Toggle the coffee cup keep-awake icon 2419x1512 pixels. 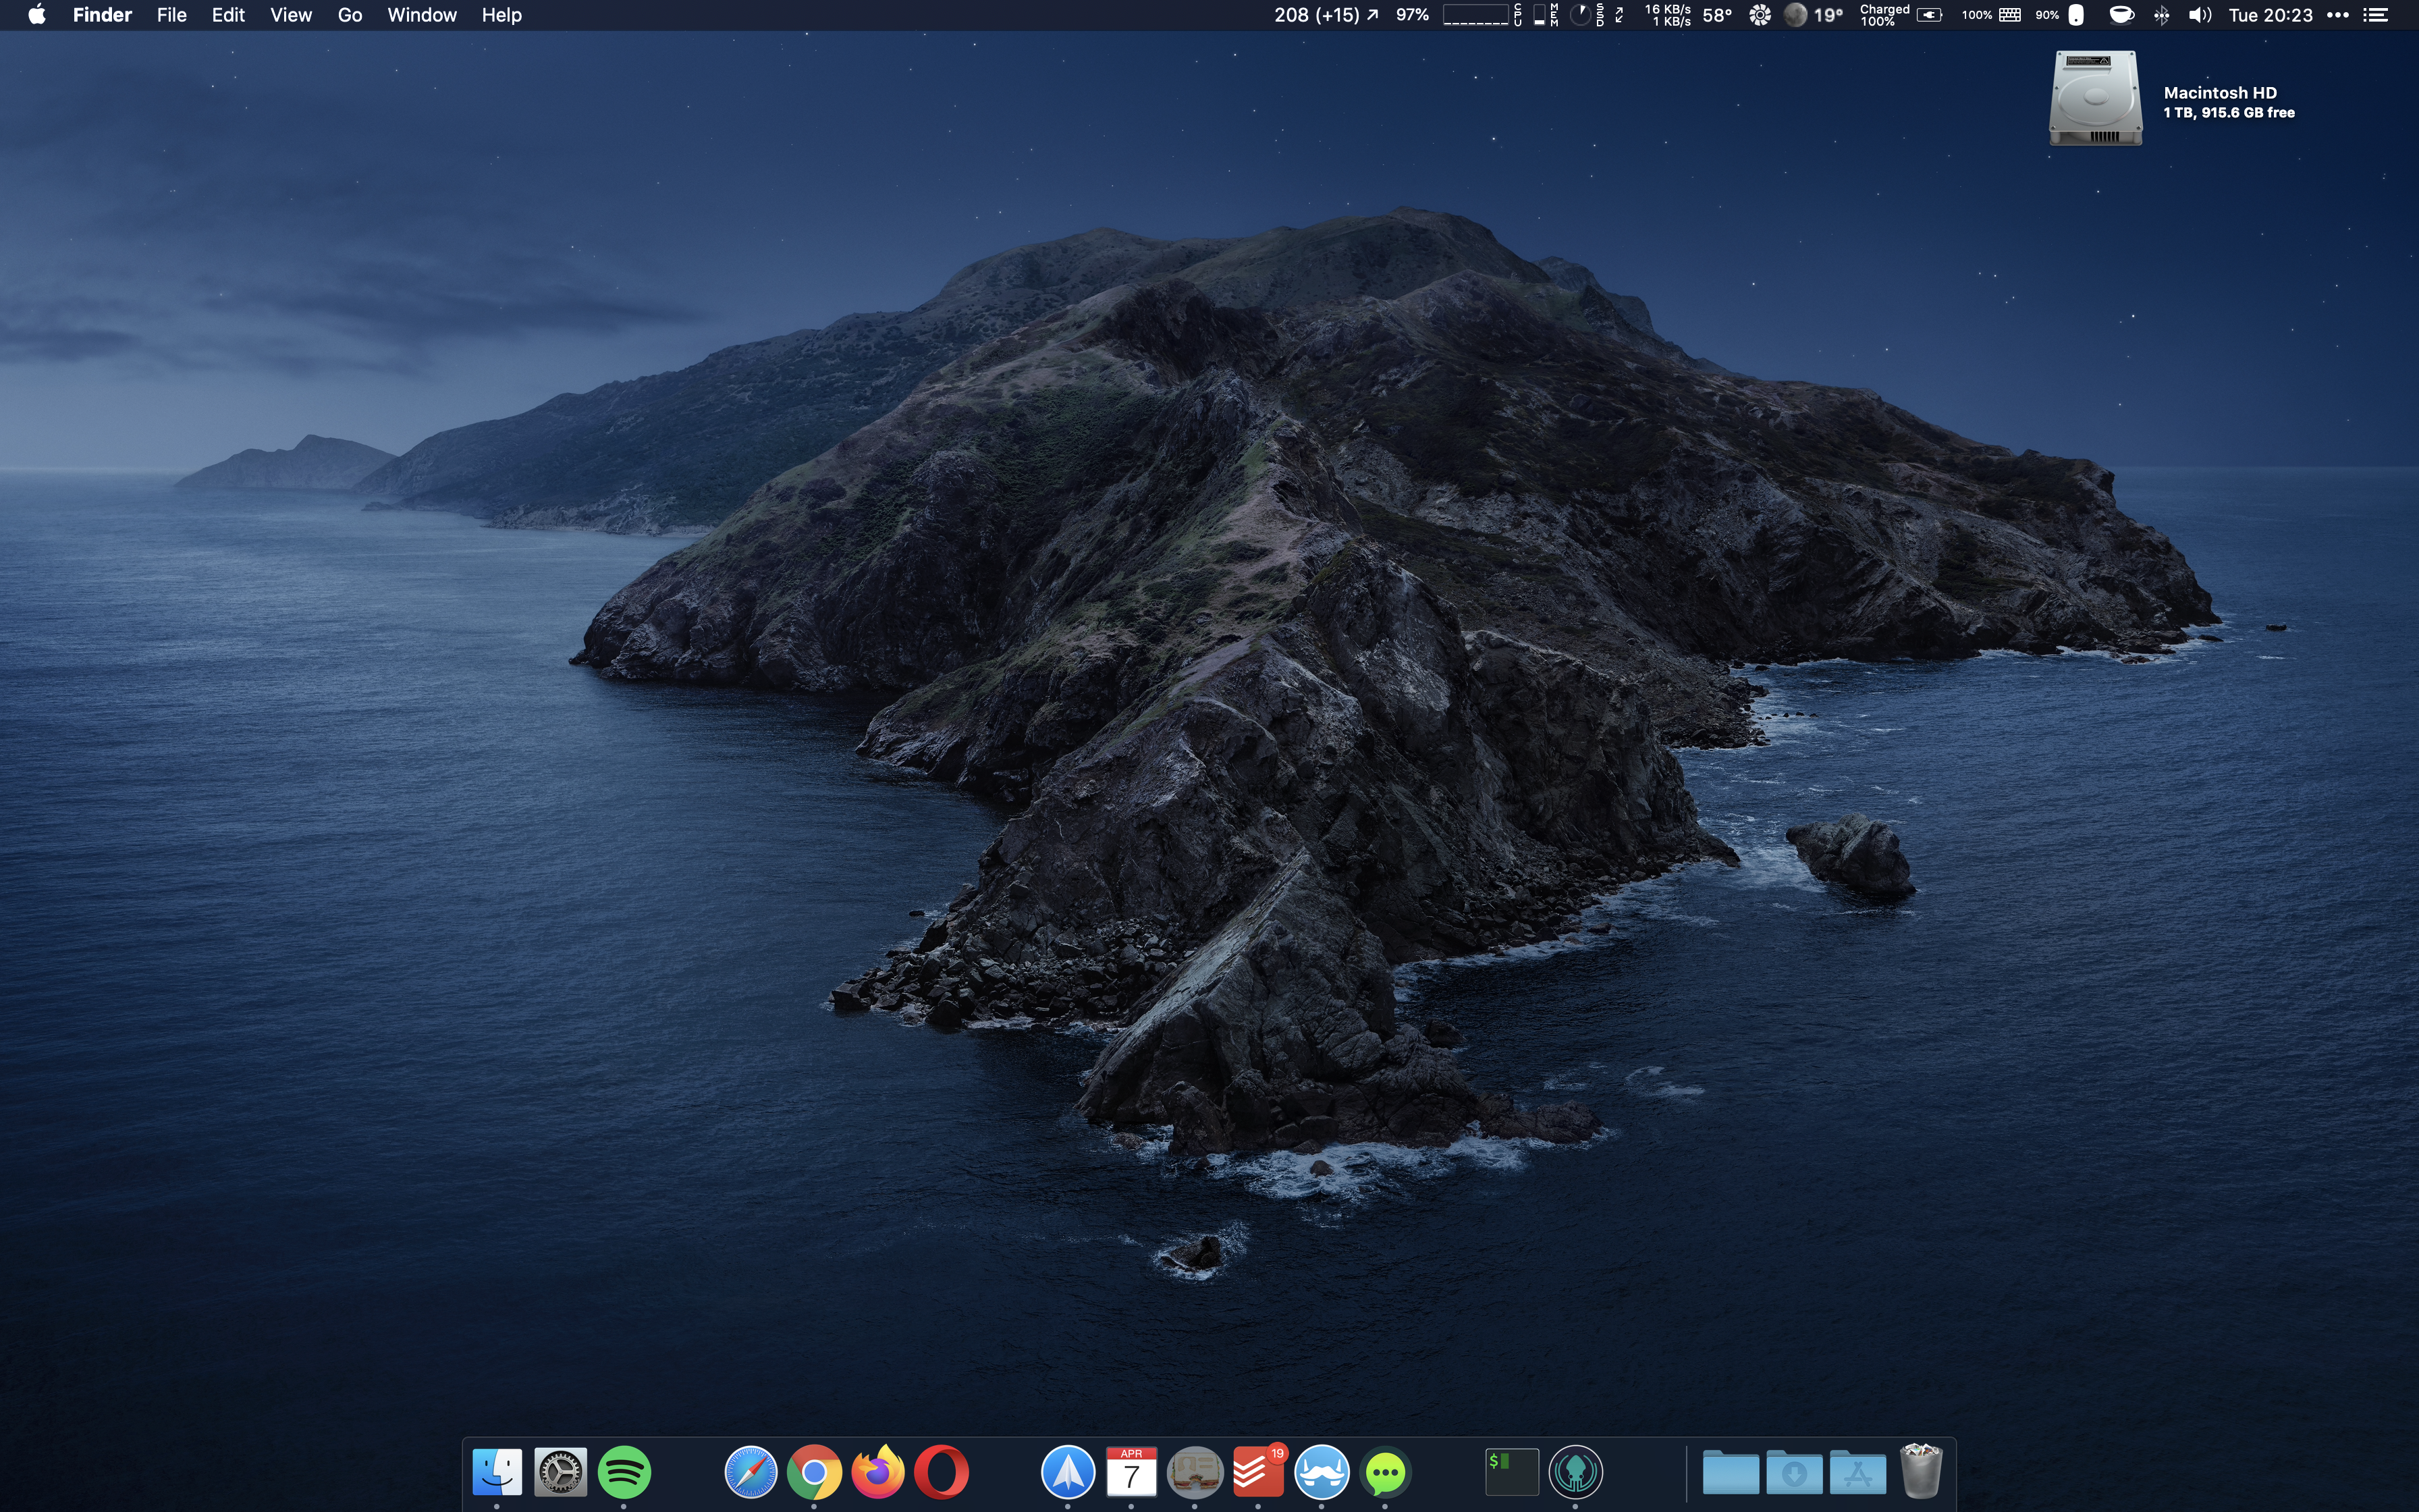(x=2121, y=15)
